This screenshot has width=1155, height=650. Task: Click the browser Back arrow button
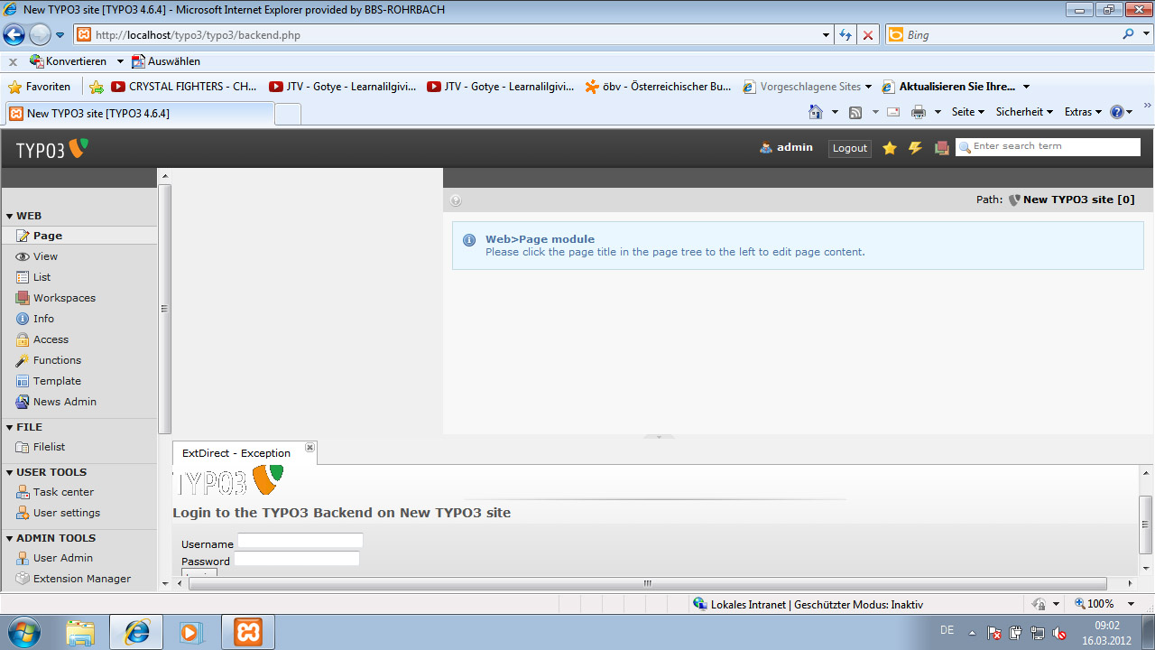14,35
